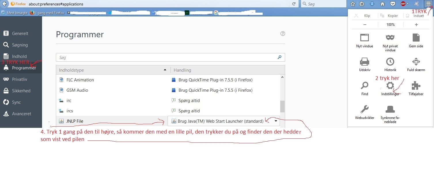The height and width of the screenshot is (176, 434).
Task: Click the zoom in plus button
Action: (416, 25)
